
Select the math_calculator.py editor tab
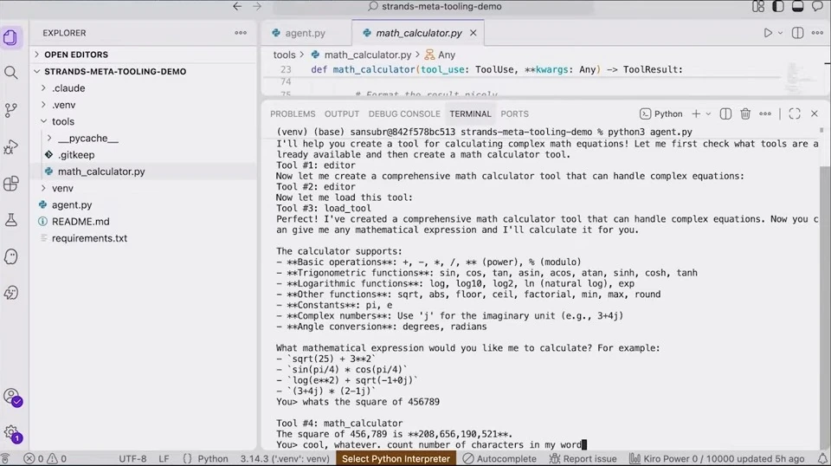click(x=419, y=33)
